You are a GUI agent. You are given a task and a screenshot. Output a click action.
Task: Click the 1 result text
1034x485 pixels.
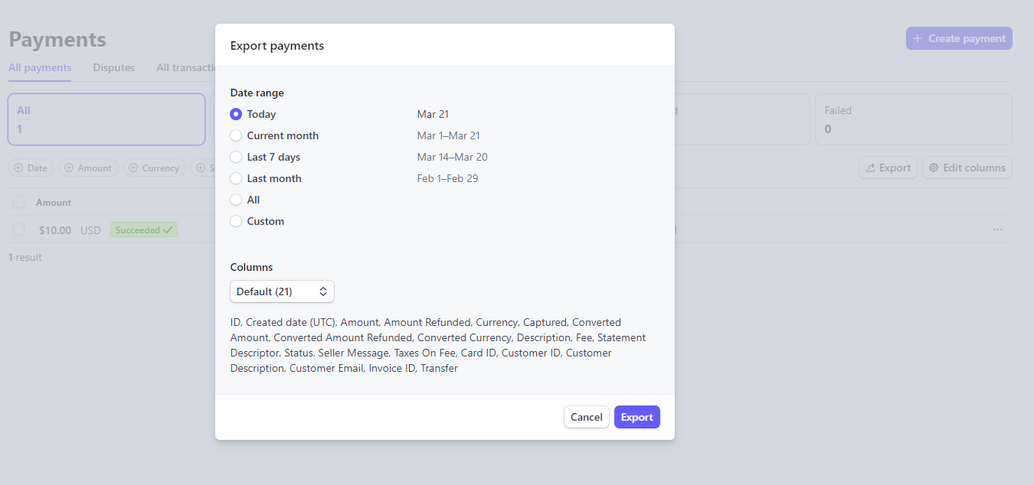25,257
